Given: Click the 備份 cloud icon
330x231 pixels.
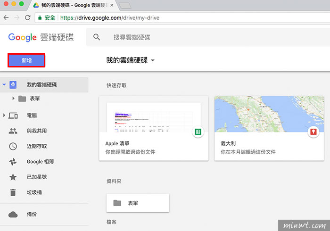Looking at the screenshot, I should pos(13,214).
